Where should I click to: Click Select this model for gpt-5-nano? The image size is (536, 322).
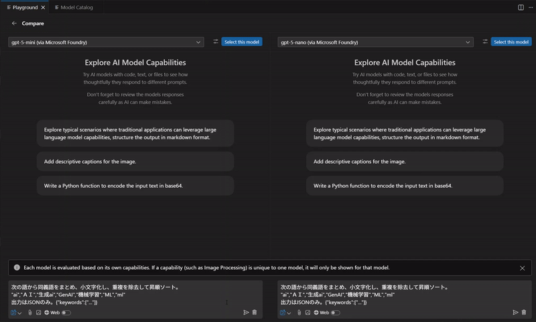[511, 42]
